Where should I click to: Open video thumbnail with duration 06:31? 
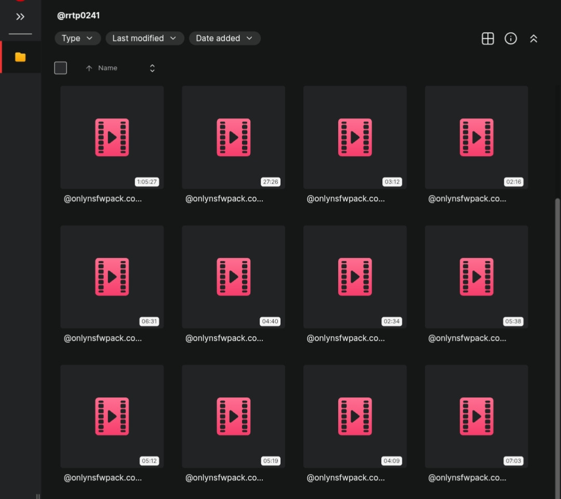112,277
